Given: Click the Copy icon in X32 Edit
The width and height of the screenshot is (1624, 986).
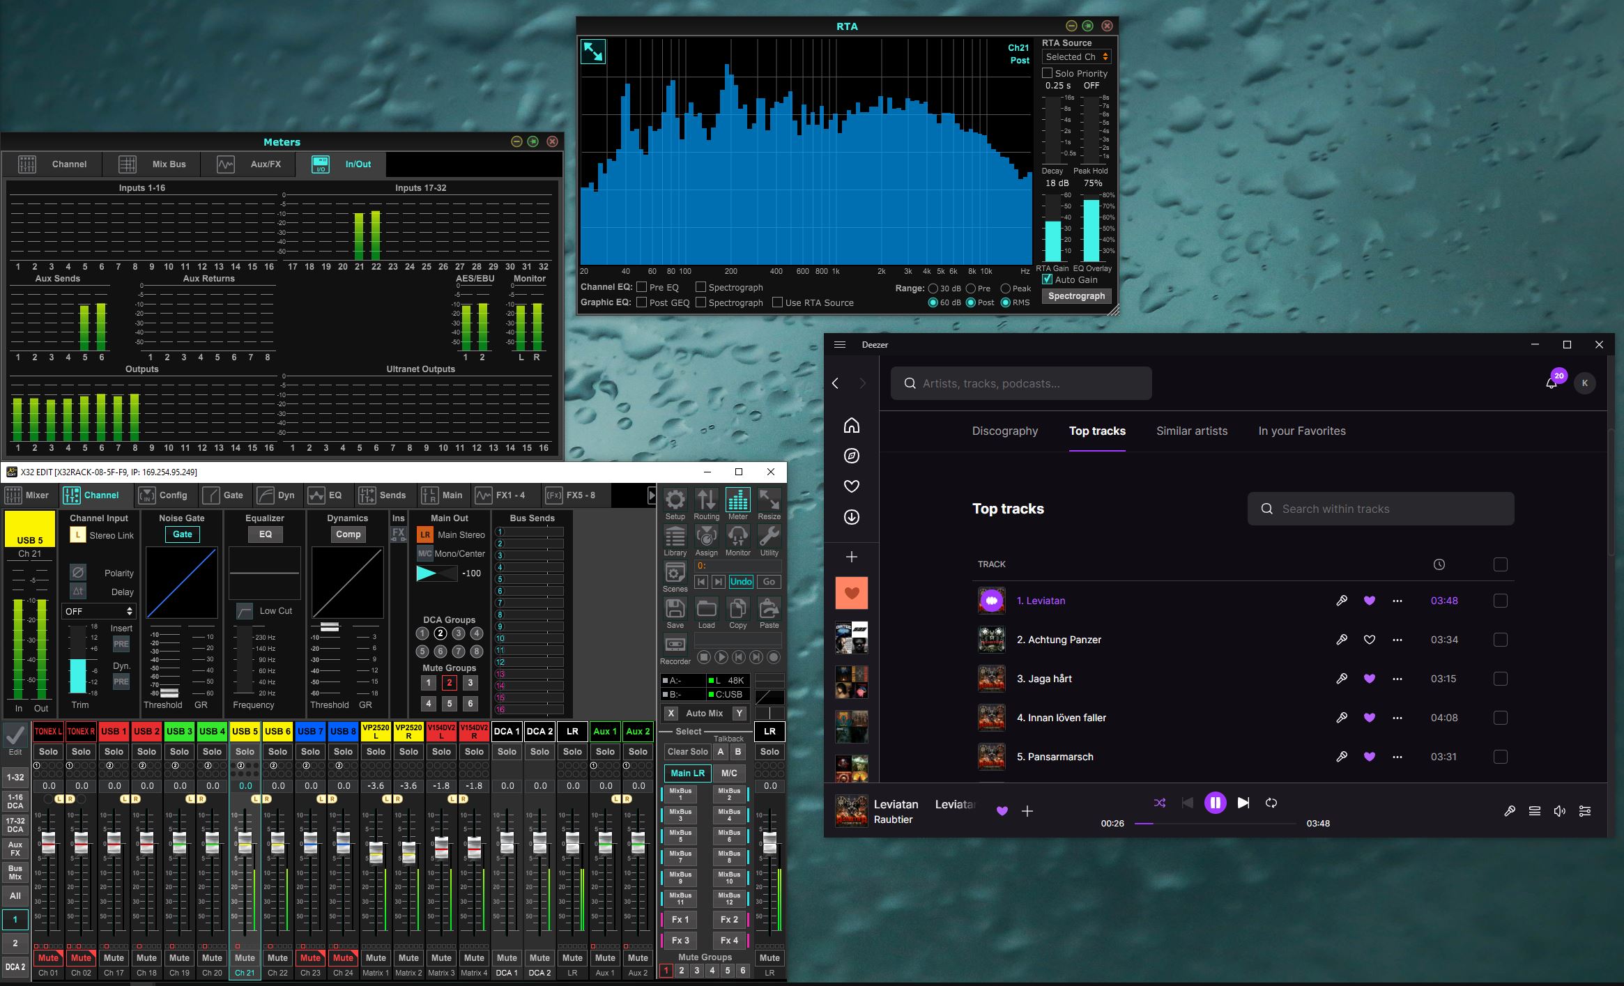Looking at the screenshot, I should (737, 609).
